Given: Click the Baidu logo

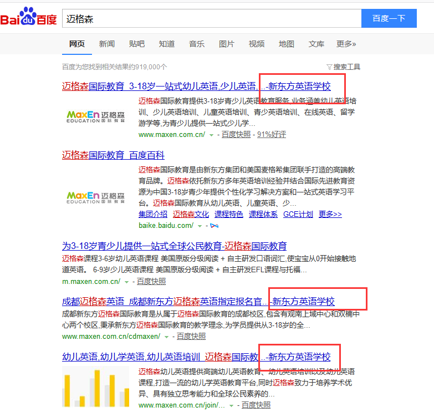Looking at the screenshot, I should pyautogui.click(x=28, y=17).
